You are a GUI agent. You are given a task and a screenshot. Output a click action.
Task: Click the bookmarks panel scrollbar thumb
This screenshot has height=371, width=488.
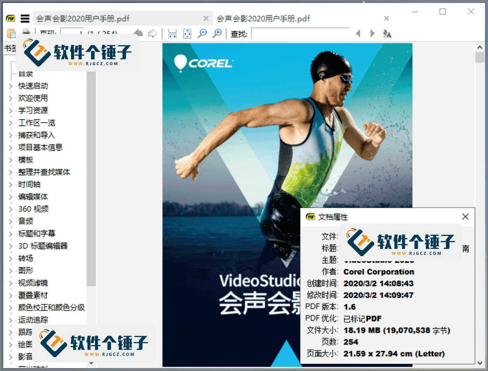[91, 179]
